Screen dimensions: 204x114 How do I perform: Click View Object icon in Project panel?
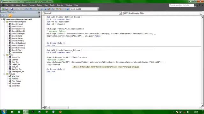6,16
